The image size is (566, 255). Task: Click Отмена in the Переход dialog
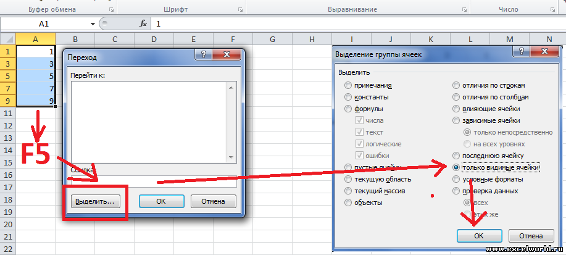coord(214,201)
